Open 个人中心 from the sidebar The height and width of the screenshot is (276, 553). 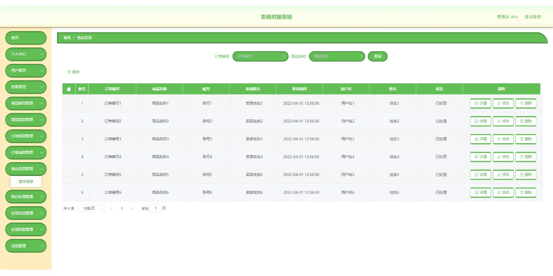25,54
